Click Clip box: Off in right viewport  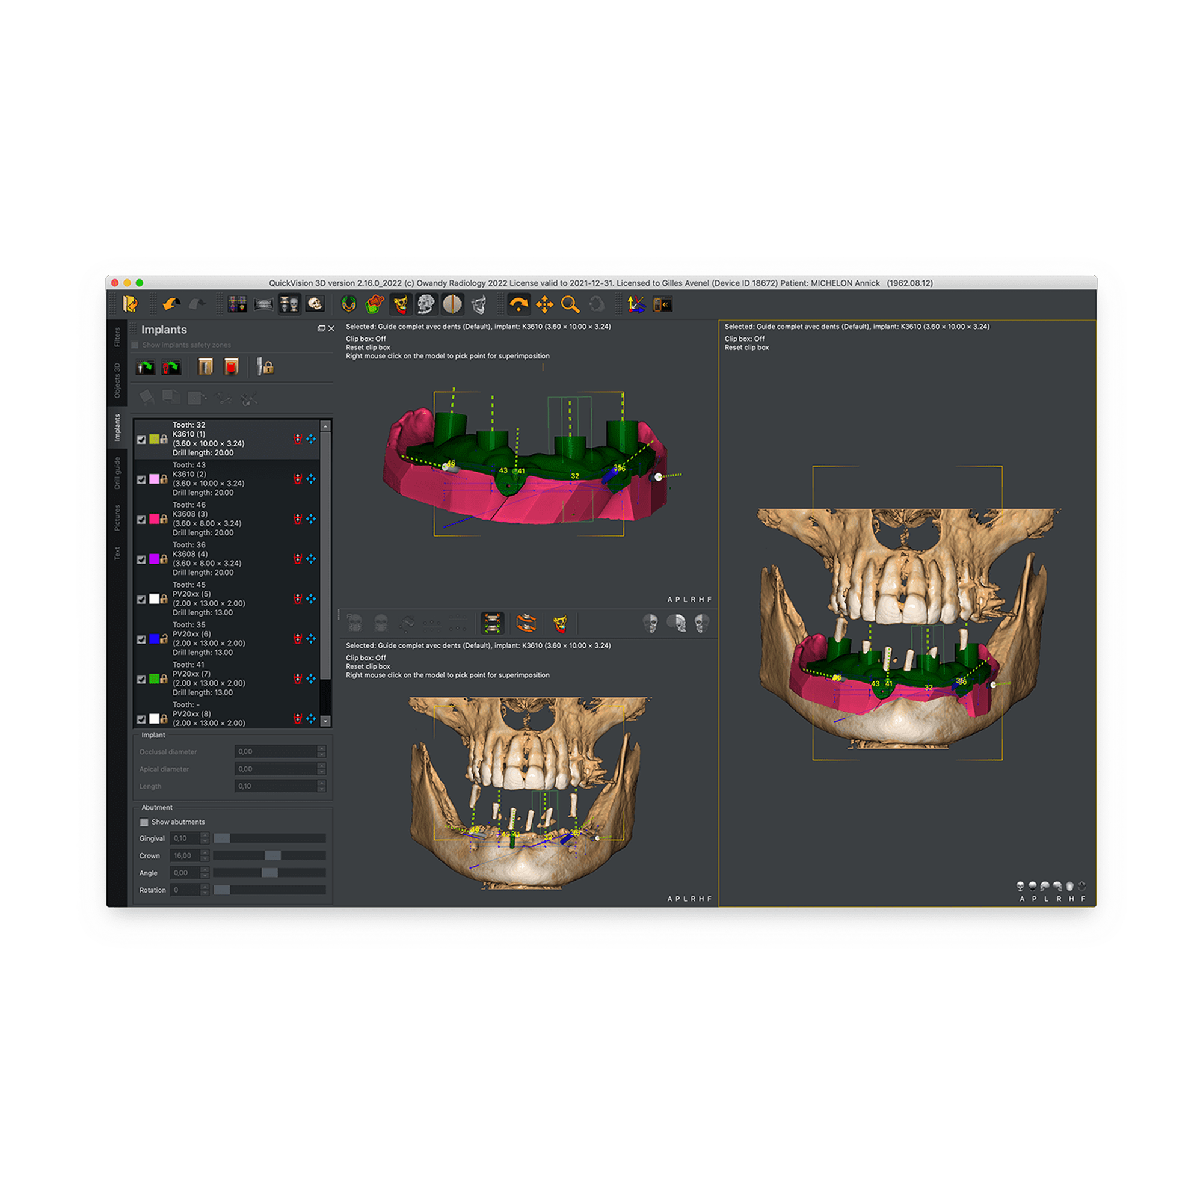coord(744,339)
